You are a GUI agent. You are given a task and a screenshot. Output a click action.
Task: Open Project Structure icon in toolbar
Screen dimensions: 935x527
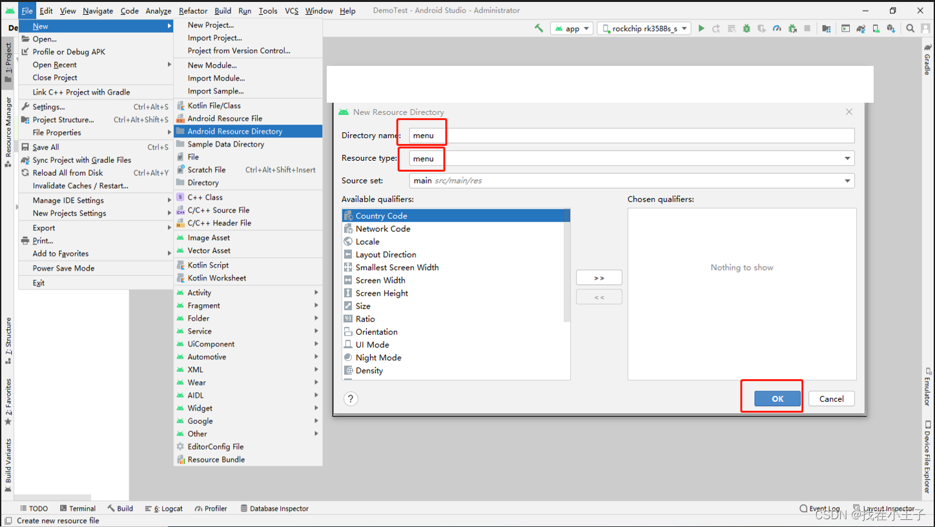[827, 28]
